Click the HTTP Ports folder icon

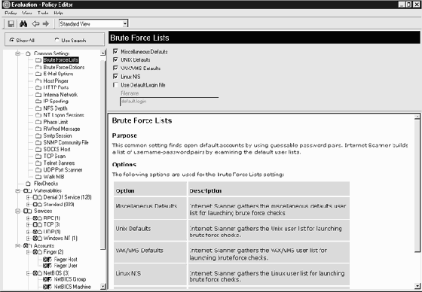pos(38,87)
